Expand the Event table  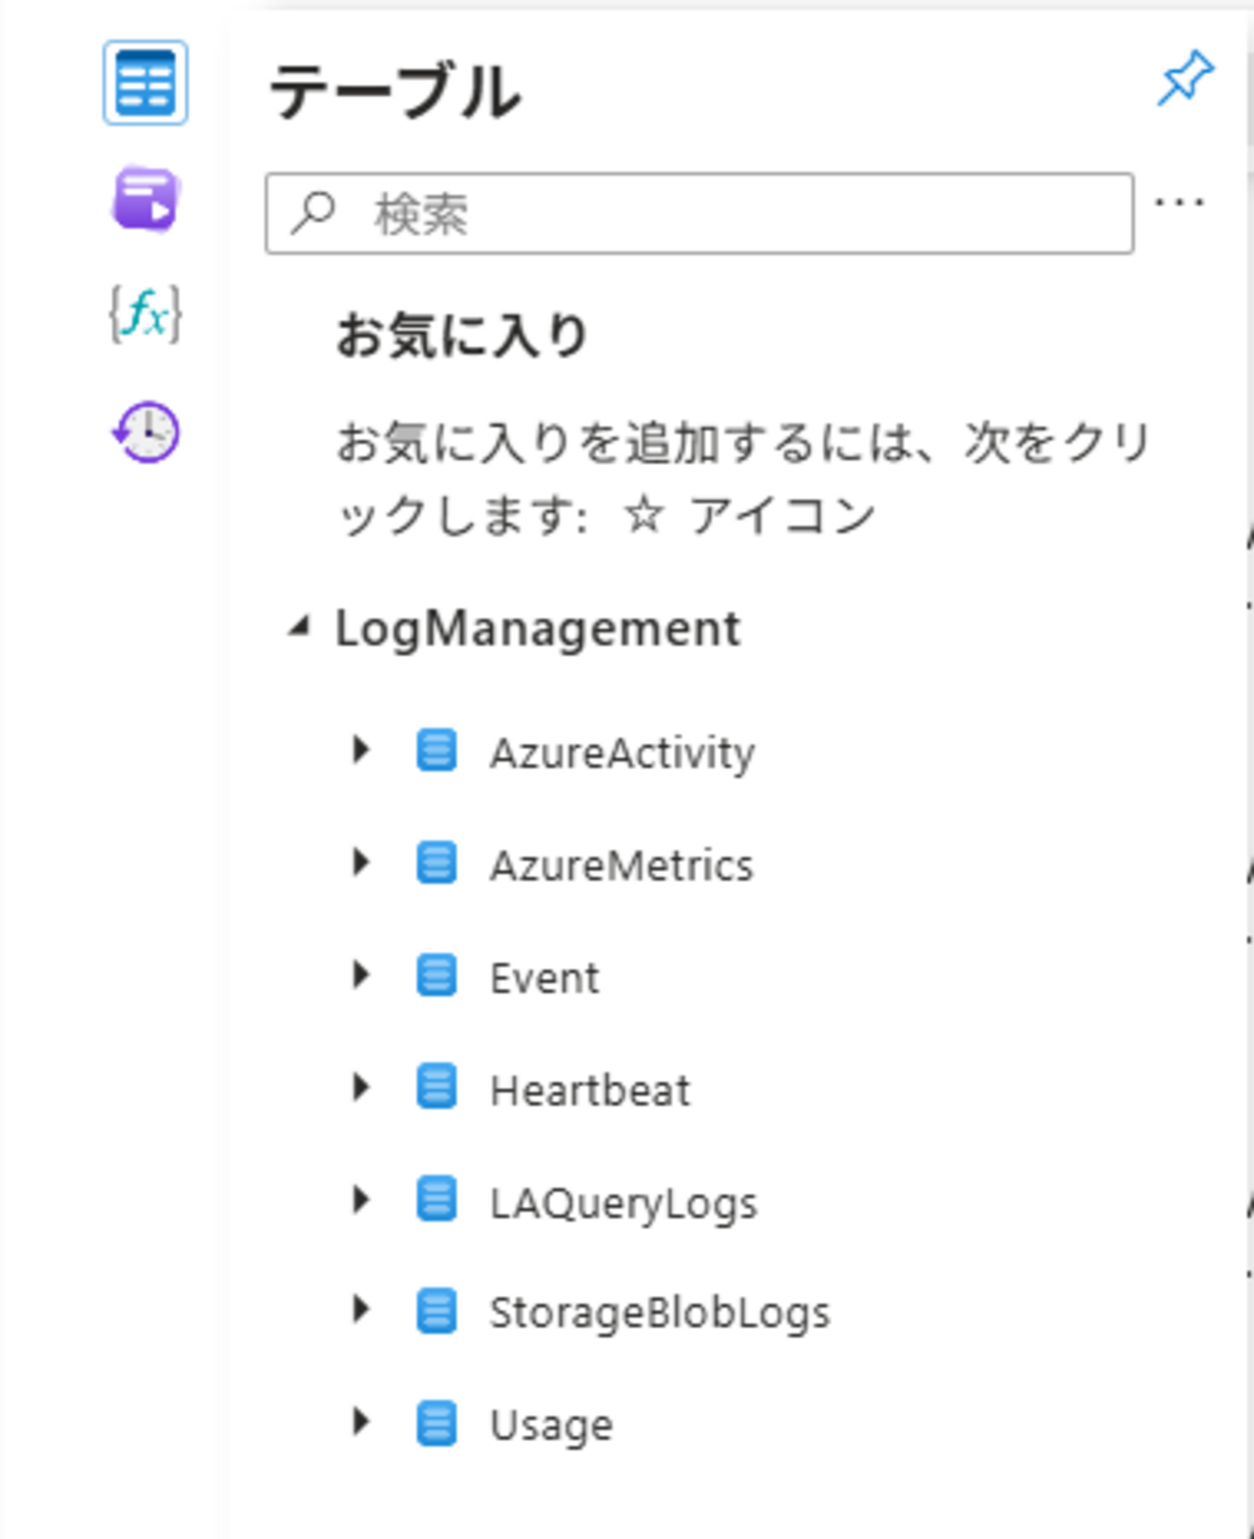pos(362,975)
